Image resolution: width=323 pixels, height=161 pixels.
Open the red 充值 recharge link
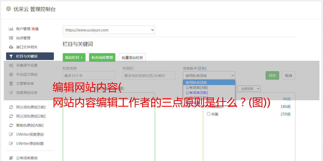click(x=35, y=29)
